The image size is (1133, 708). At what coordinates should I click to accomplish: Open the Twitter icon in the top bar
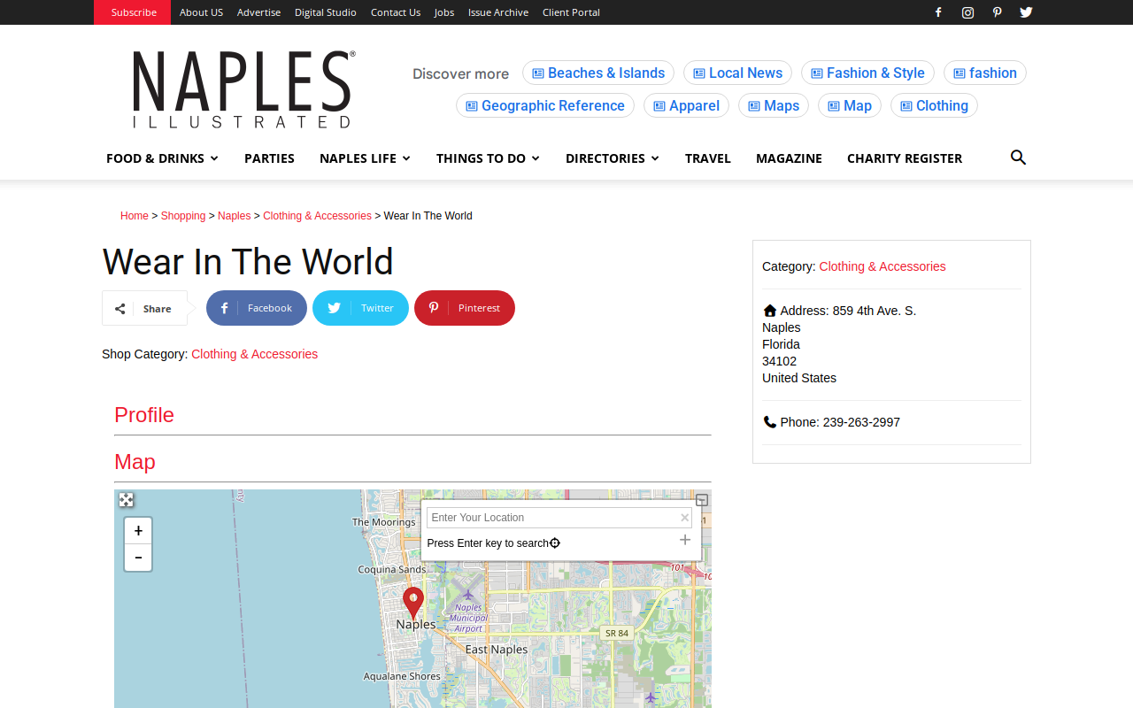click(x=1026, y=12)
